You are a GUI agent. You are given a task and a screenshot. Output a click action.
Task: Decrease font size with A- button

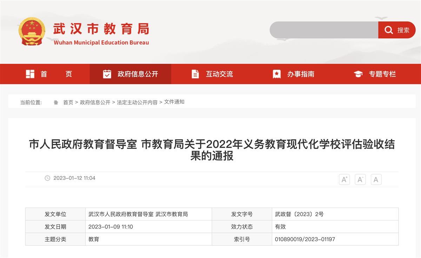[360, 179]
